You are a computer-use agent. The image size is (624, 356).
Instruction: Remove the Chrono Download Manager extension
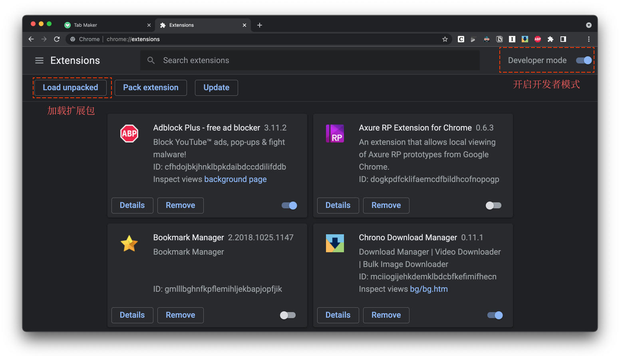[386, 315]
